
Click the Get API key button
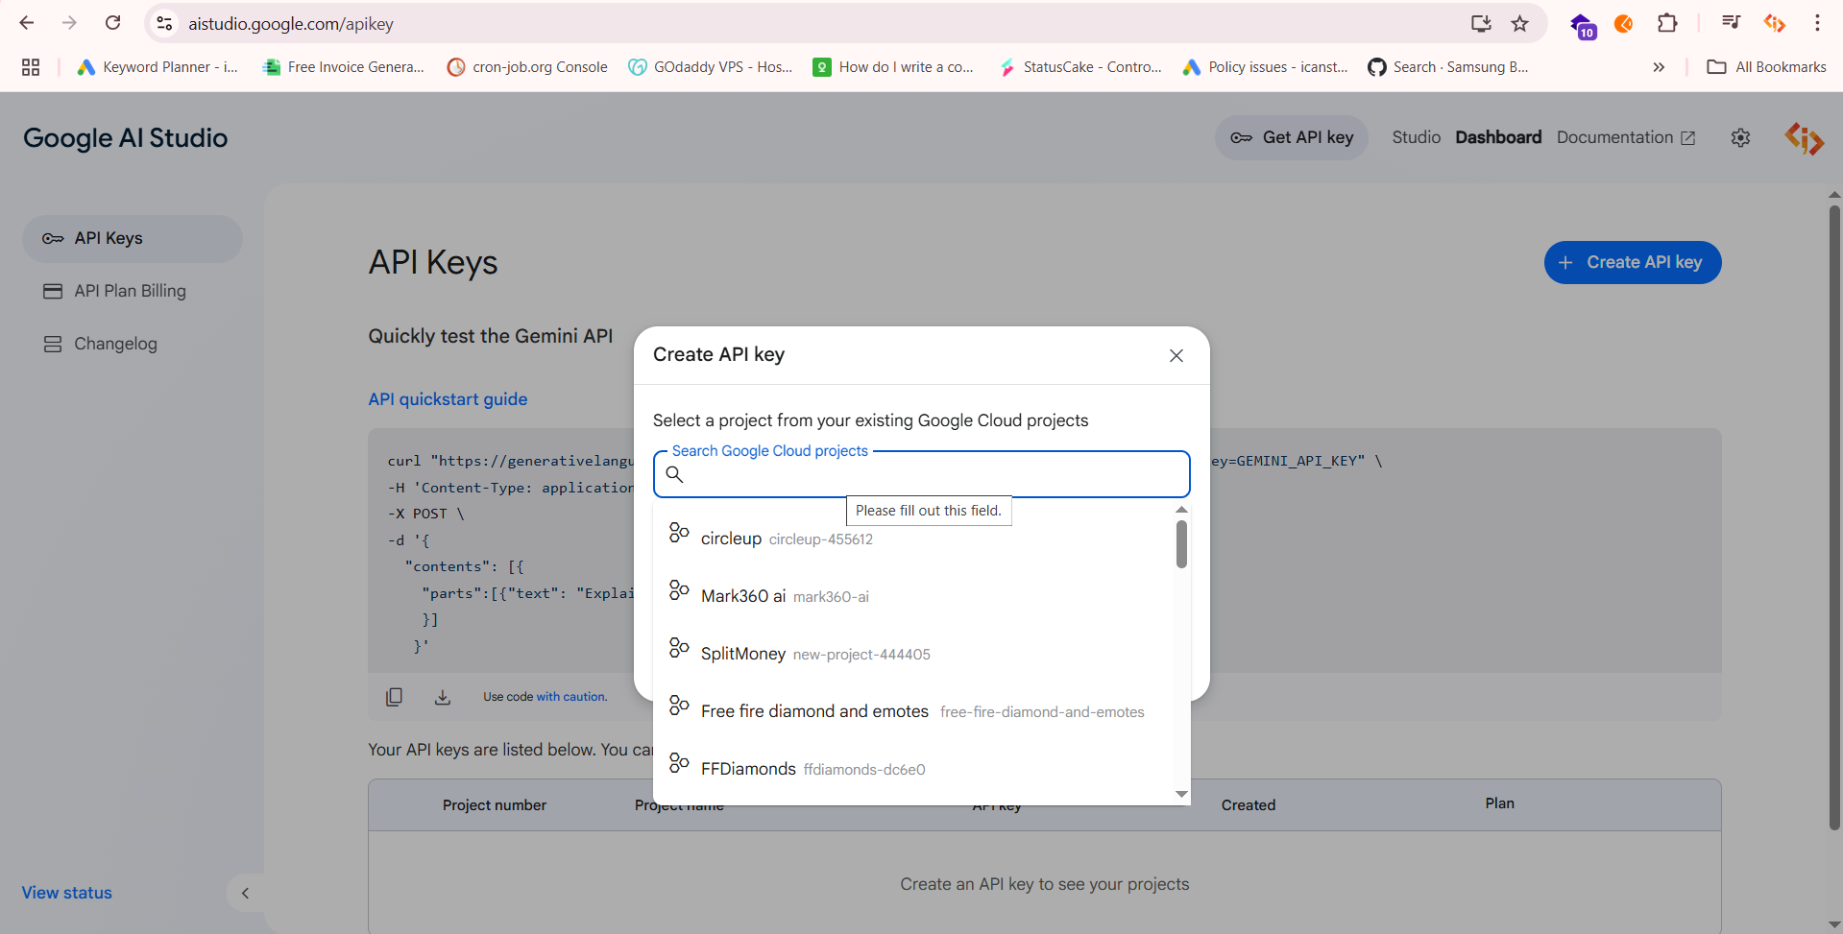1292,137
